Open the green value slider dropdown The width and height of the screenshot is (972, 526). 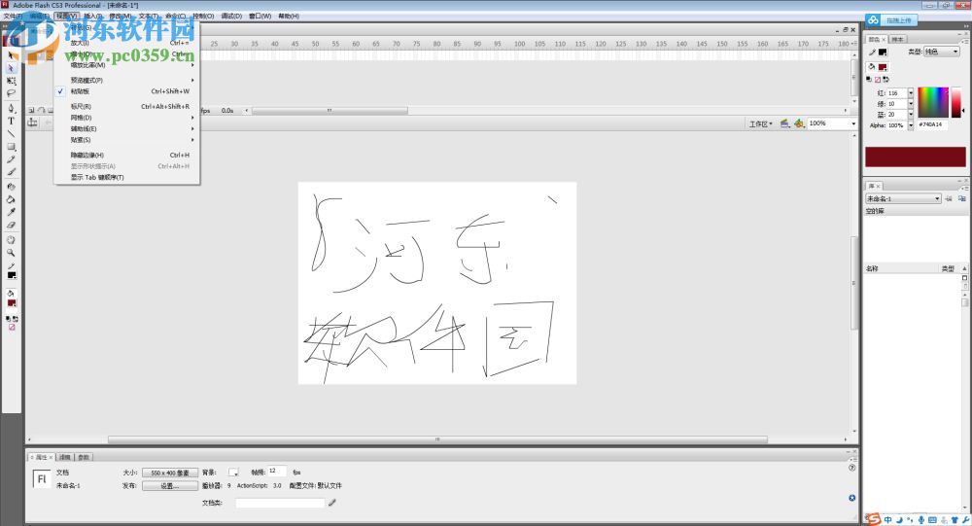tap(911, 104)
